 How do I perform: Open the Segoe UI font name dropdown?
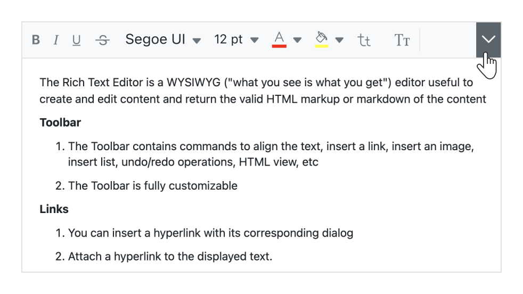(x=163, y=40)
